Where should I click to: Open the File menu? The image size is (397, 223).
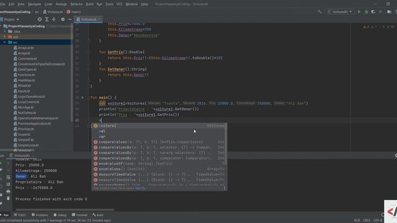coord(2,4)
